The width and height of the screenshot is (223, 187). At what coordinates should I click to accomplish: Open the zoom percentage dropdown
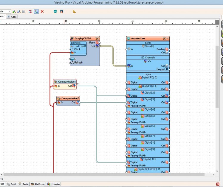[x=10, y=11]
